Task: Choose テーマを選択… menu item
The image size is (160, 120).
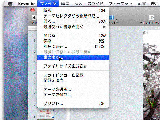Action: pos(73,89)
